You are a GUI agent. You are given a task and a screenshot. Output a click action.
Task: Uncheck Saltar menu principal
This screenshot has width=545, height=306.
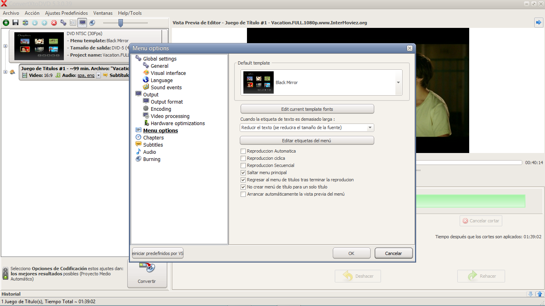[243, 173]
